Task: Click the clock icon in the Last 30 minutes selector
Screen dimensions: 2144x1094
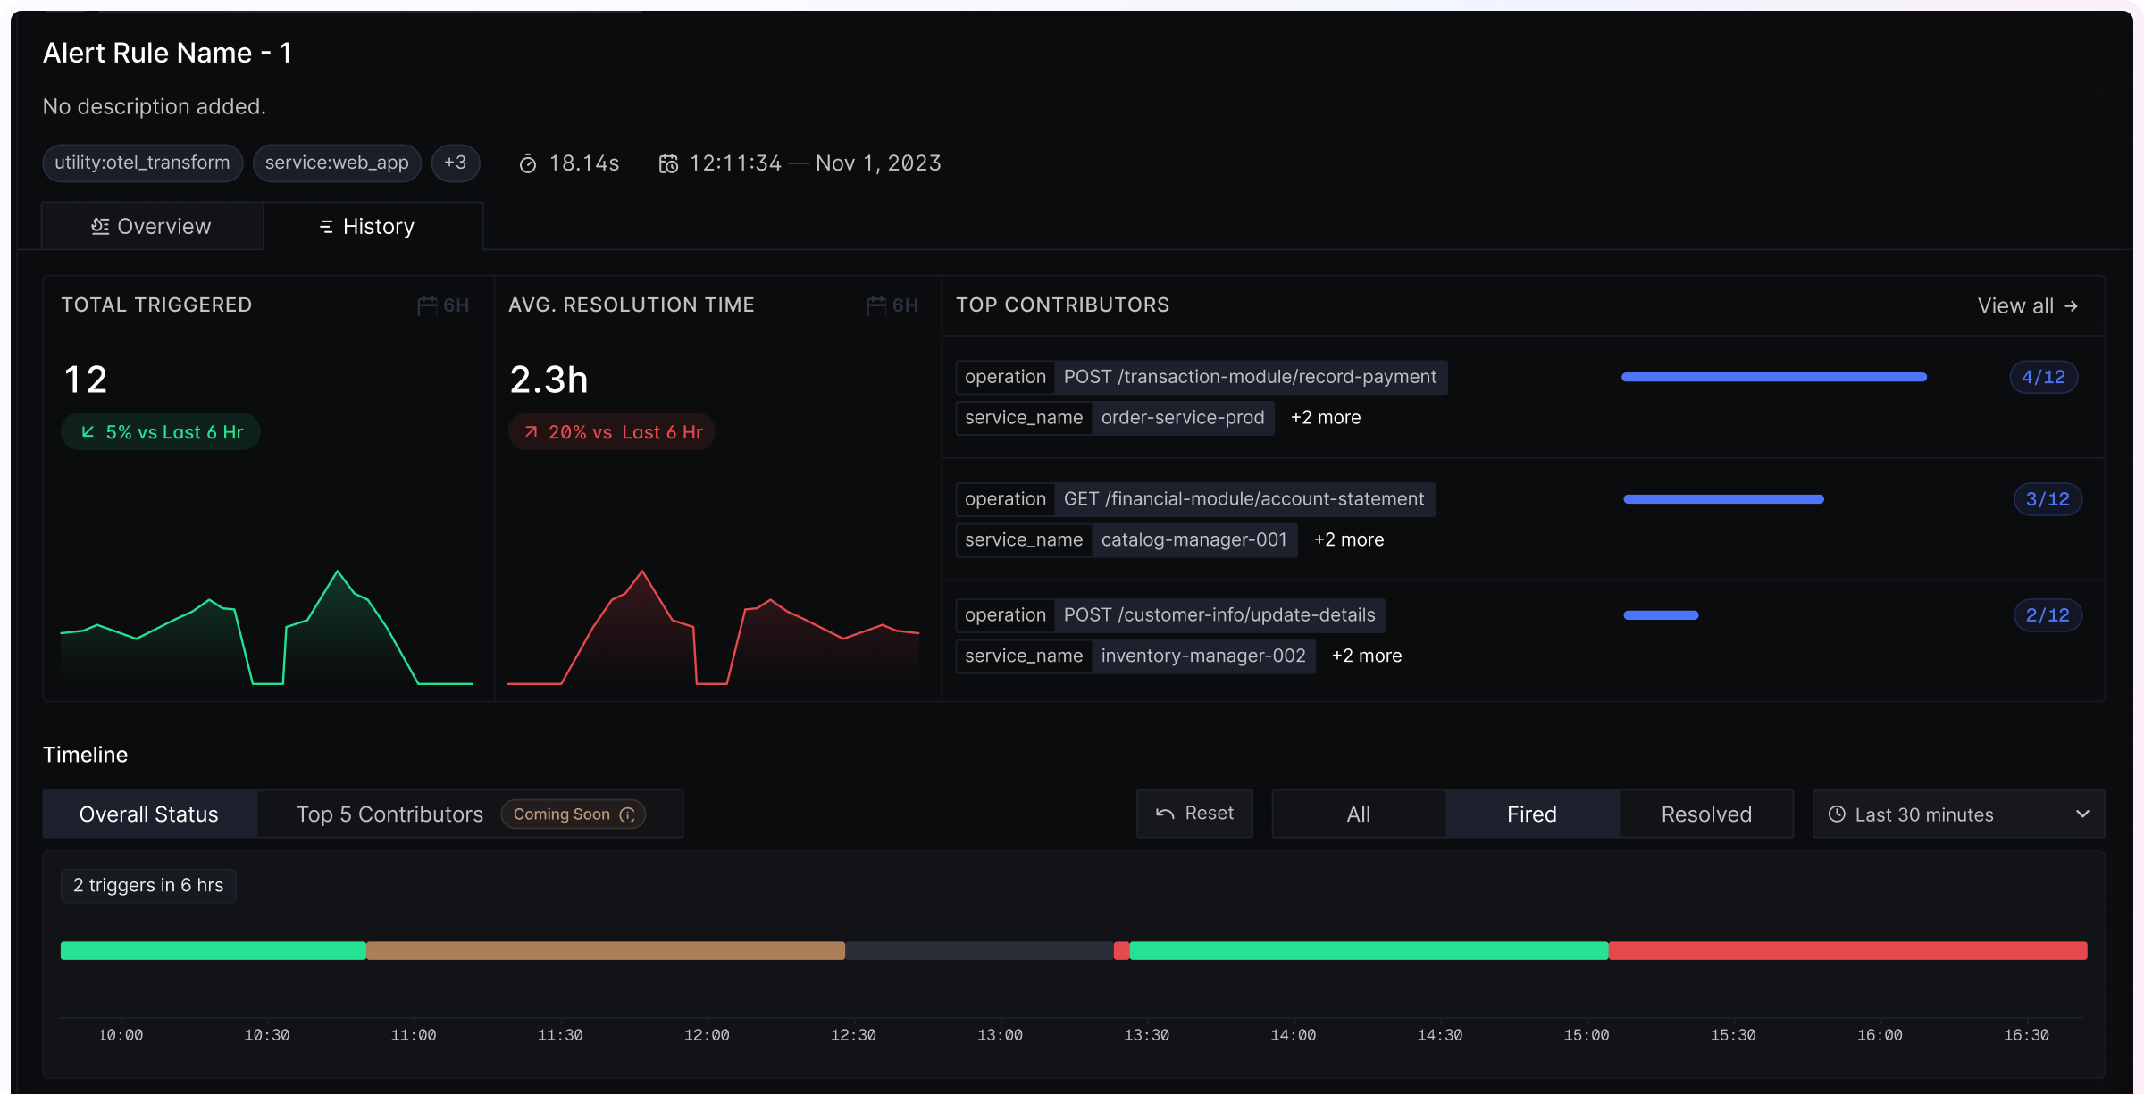Action: point(1837,814)
